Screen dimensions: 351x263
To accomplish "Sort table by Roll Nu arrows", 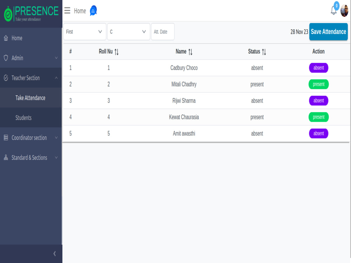I will click(117, 52).
